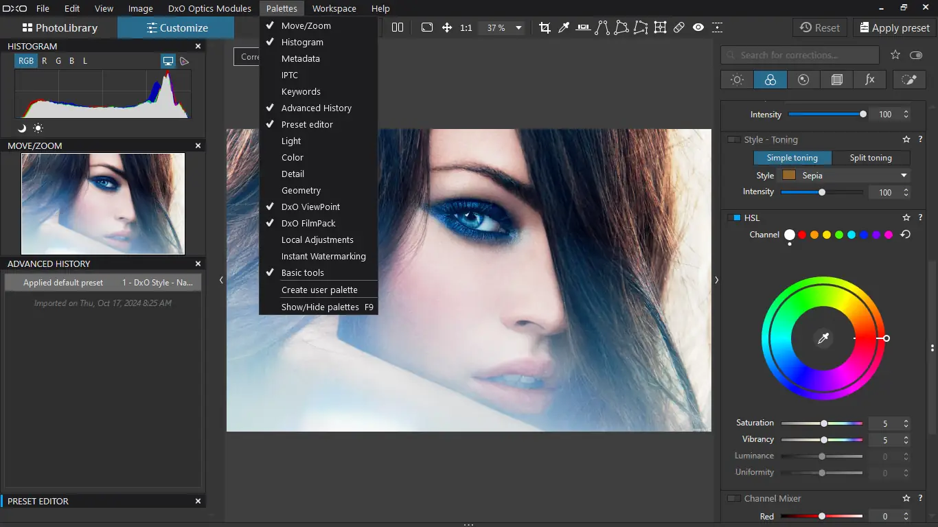The height and width of the screenshot is (527, 938).
Task: Open the Color corrections tab icon
Action: point(770,80)
